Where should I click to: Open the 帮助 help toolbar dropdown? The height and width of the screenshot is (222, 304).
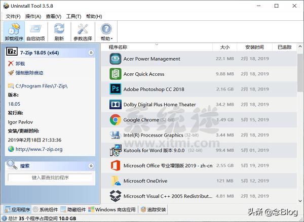pyautogui.click(x=106, y=32)
